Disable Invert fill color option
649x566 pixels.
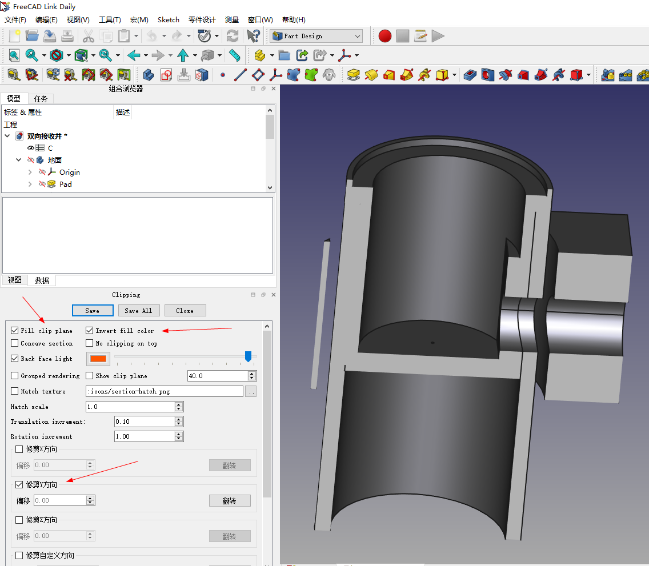(x=90, y=331)
